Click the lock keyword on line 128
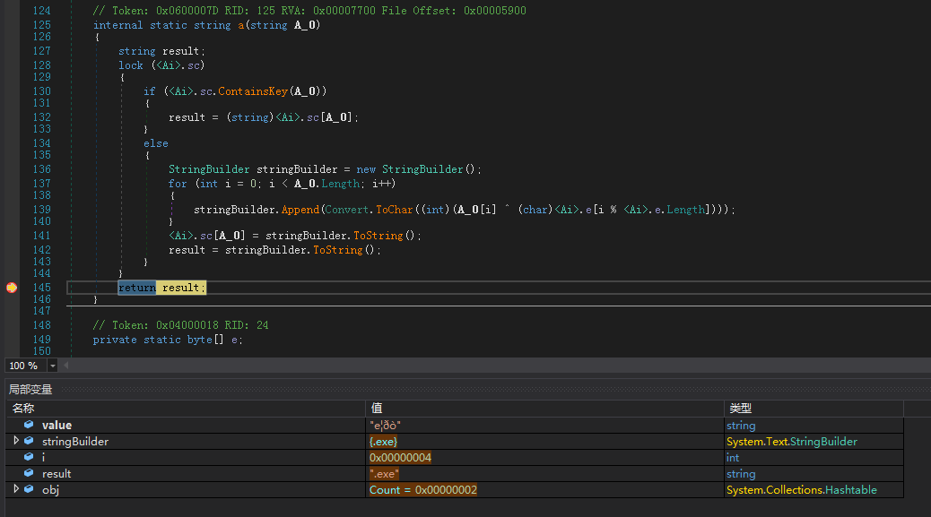Screen dimensions: 931x517 [131, 65]
